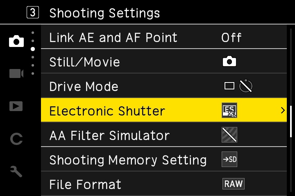Open the movie settings tab icon
This screenshot has width=295, height=196.
(x=16, y=73)
